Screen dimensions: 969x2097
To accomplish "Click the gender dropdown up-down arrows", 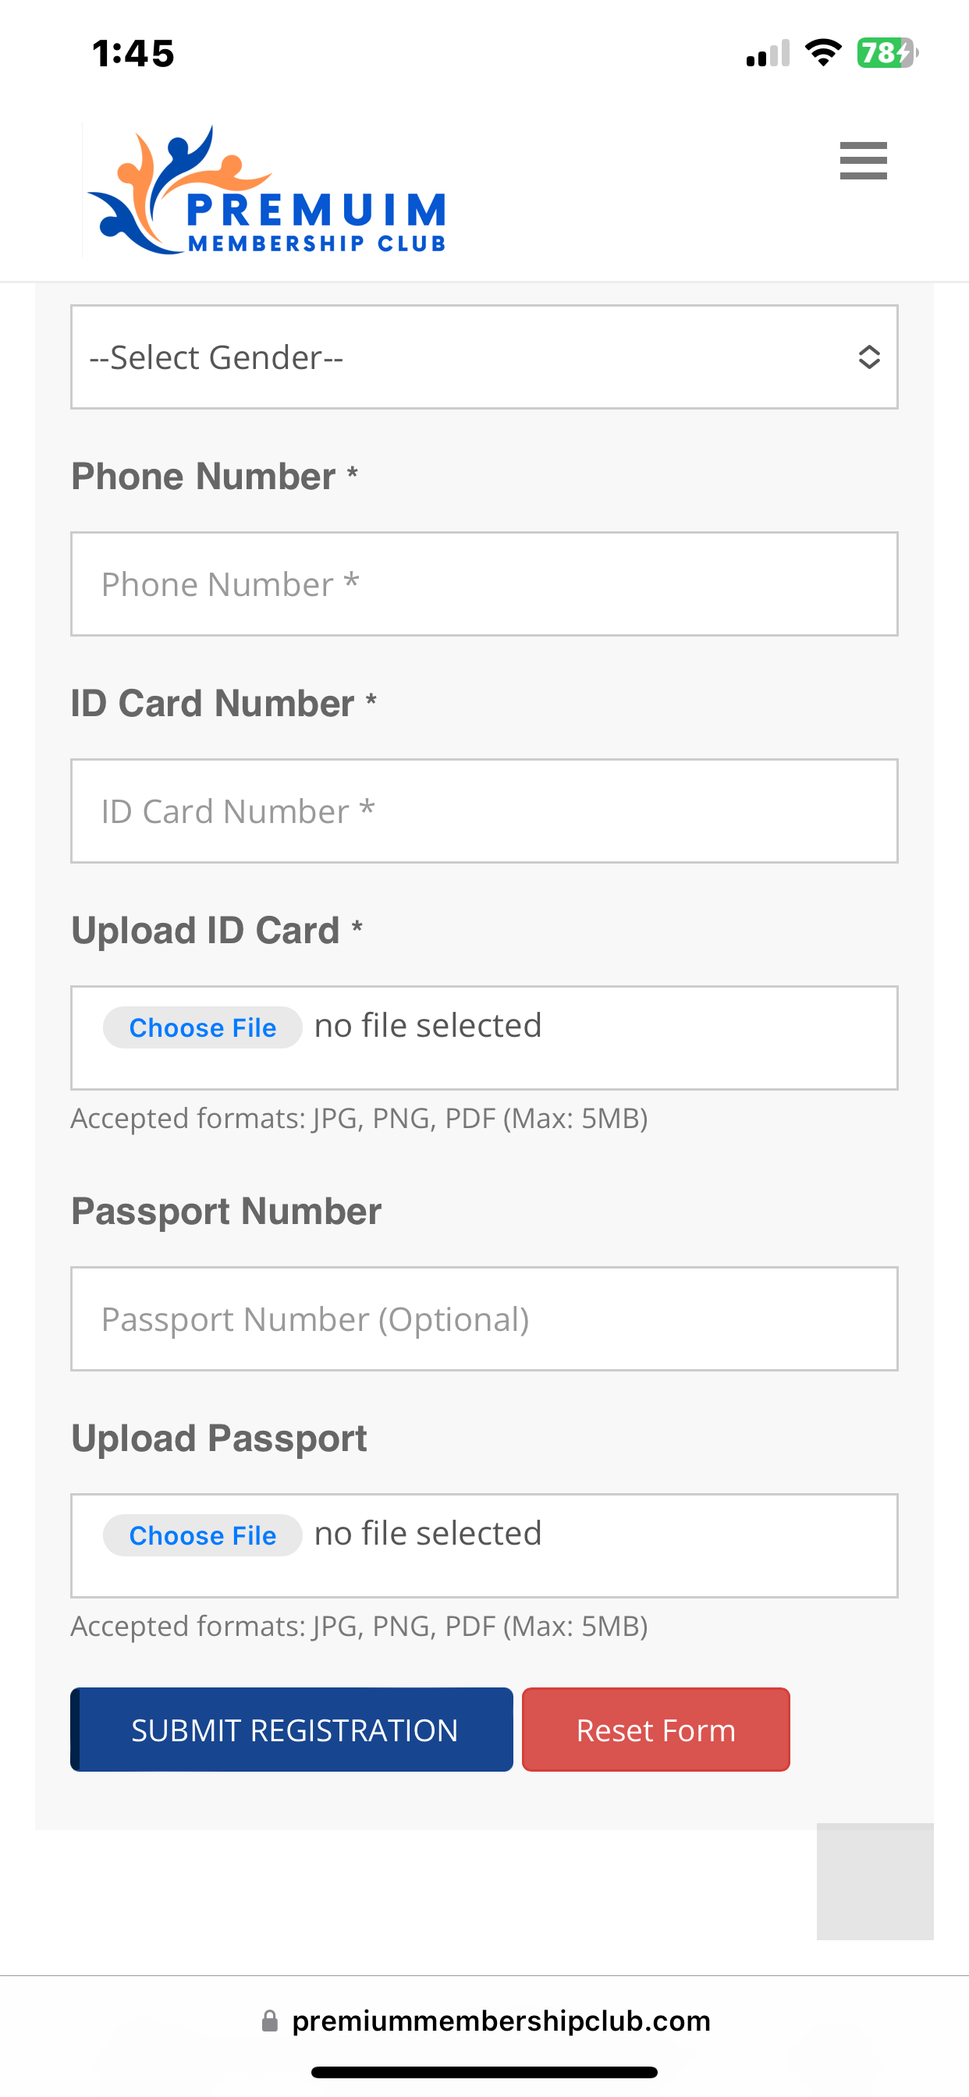I will (869, 357).
